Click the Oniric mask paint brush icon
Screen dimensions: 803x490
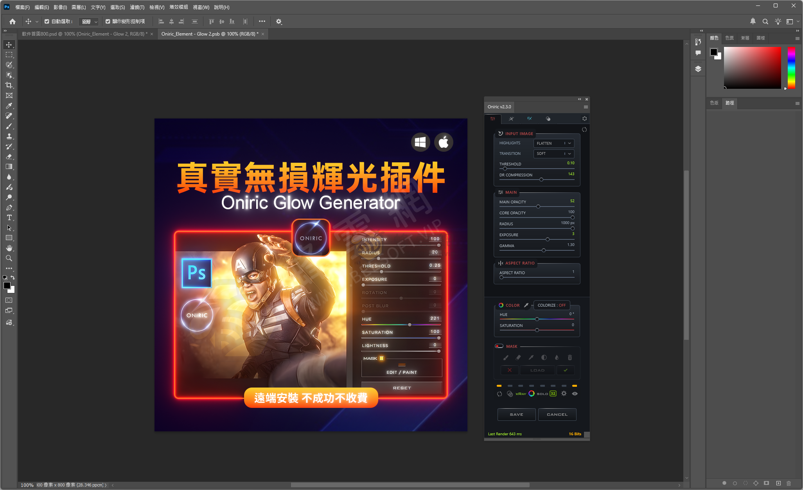pos(506,357)
